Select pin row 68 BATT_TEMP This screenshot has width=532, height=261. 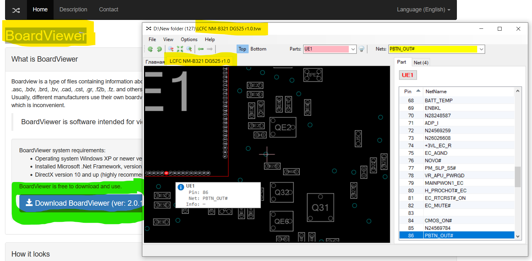coord(457,100)
